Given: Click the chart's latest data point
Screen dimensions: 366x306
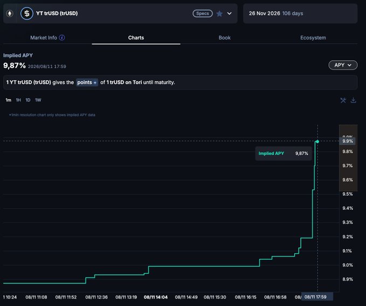Looking at the screenshot, I should coord(317,142).
